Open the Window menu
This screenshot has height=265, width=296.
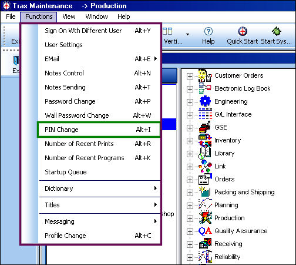click(x=96, y=16)
